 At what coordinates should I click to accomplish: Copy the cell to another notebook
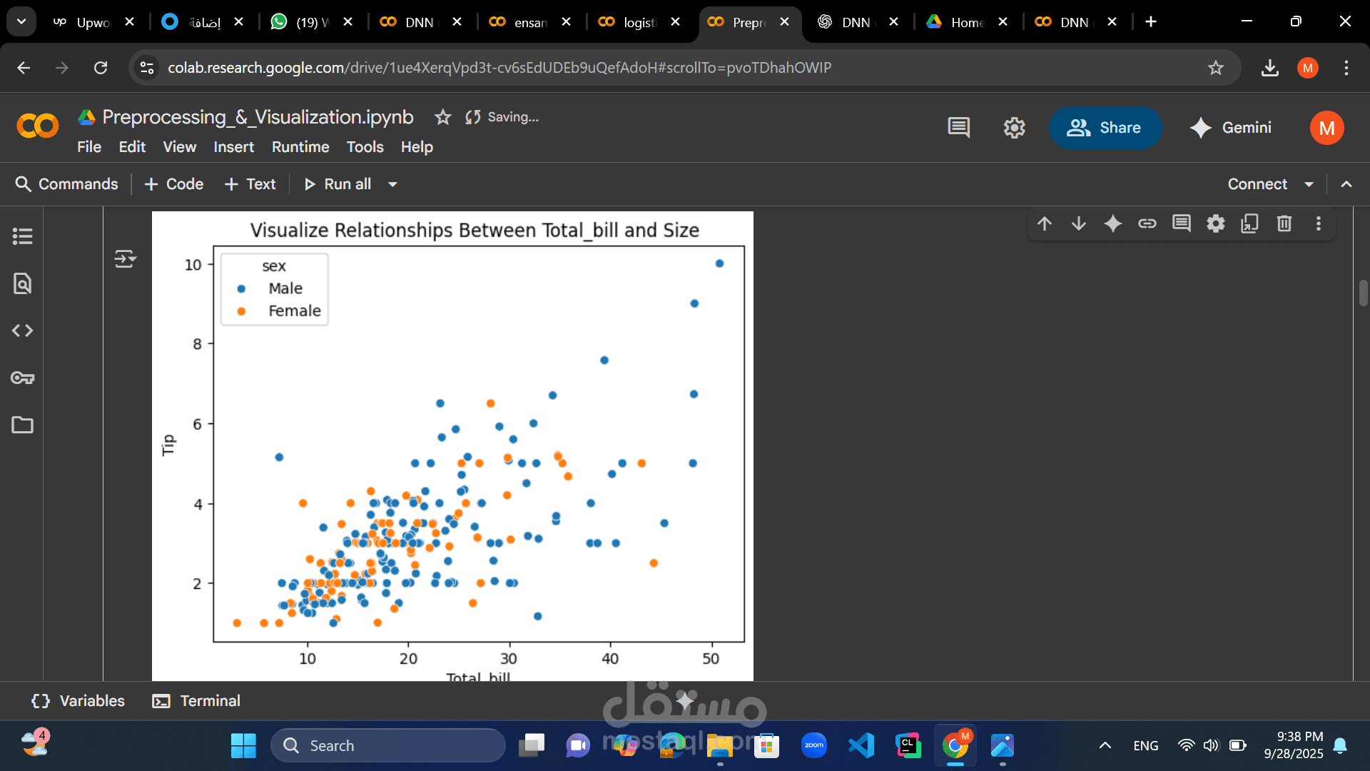[1249, 223]
